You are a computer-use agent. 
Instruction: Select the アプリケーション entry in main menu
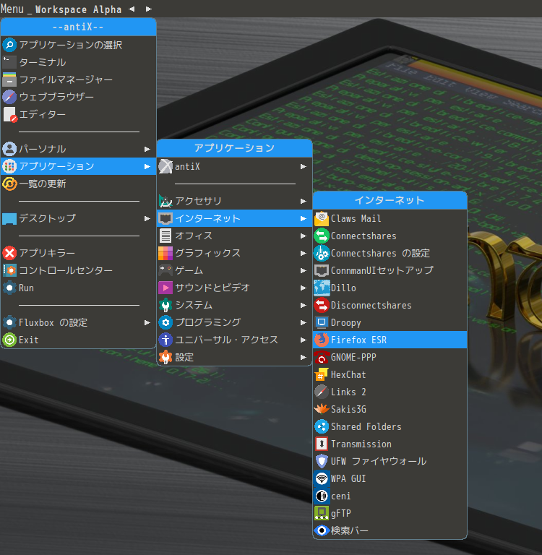(78, 166)
